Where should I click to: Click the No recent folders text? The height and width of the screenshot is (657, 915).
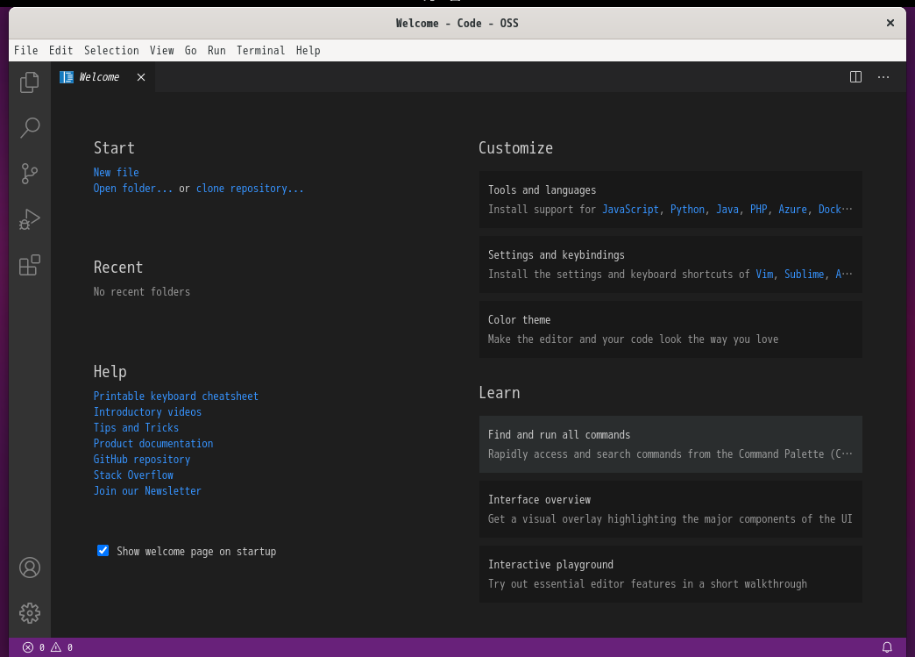tap(142, 291)
